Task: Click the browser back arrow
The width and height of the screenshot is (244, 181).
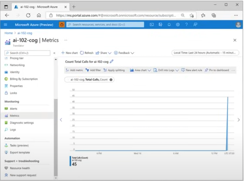Action: tap(7, 15)
